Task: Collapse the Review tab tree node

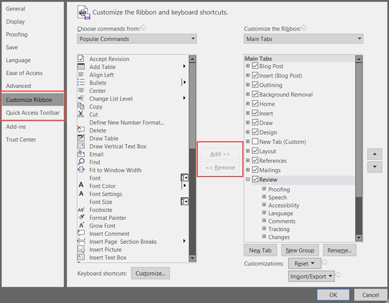Action: [248, 179]
